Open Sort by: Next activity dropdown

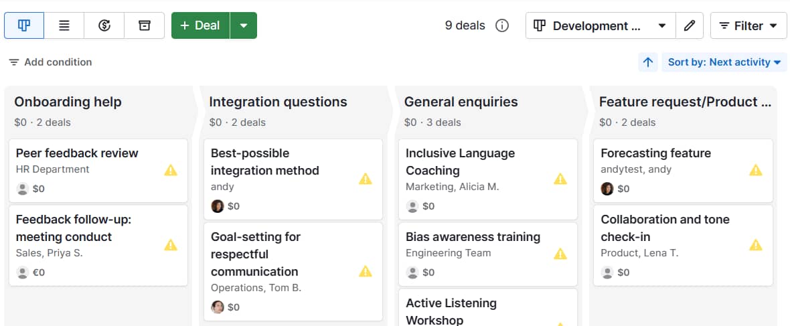click(724, 62)
